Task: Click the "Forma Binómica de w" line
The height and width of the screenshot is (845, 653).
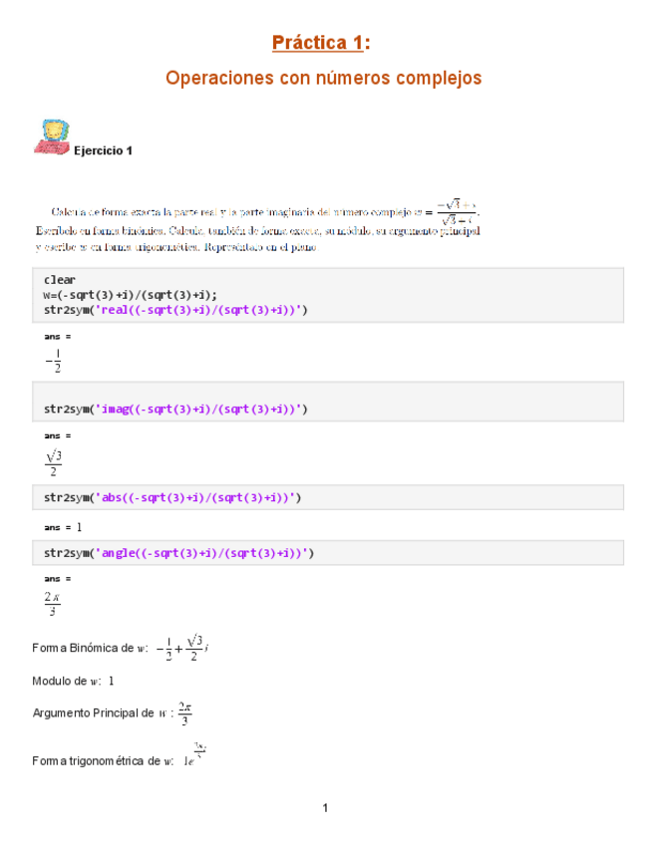Action: click(x=120, y=648)
